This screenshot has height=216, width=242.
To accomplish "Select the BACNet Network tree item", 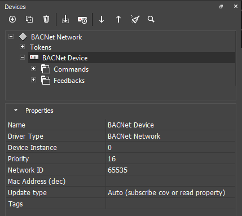I will [56, 37].
